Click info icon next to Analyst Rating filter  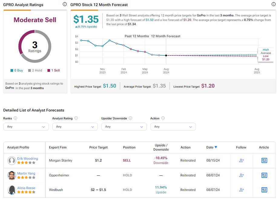[76, 118]
